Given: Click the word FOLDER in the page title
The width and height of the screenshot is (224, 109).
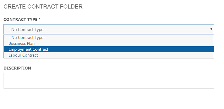Looking at the screenshot, I should pyautogui.click(x=71, y=7).
